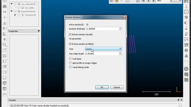Uncheck Extract section cloud(s)
The image size is (191, 107).
70,34
